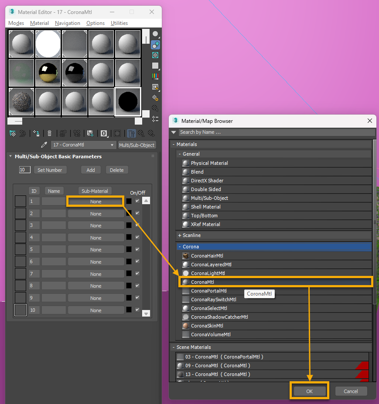Screen dimensions: 379x404
Task: Open the Navigation menu
Action: point(68,23)
